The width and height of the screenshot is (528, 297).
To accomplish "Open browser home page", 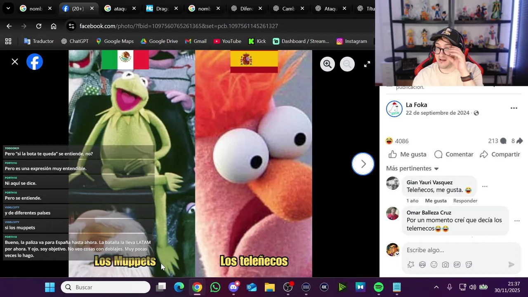I will pyautogui.click(x=54, y=26).
